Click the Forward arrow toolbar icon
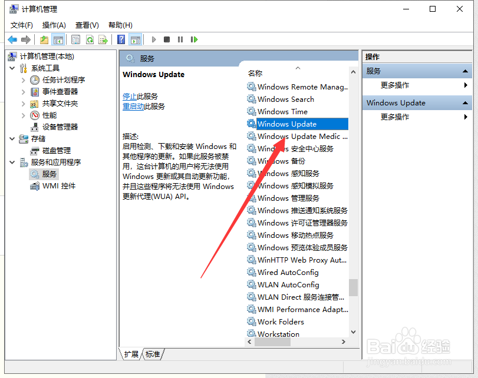 pos(26,39)
